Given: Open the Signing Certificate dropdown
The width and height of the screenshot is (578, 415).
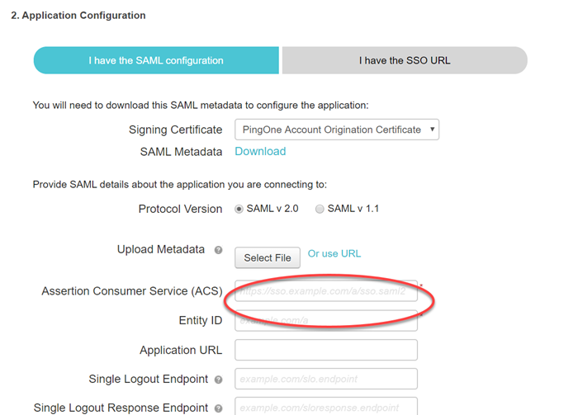Looking at the screenshot, I should [x=337, y=130].
